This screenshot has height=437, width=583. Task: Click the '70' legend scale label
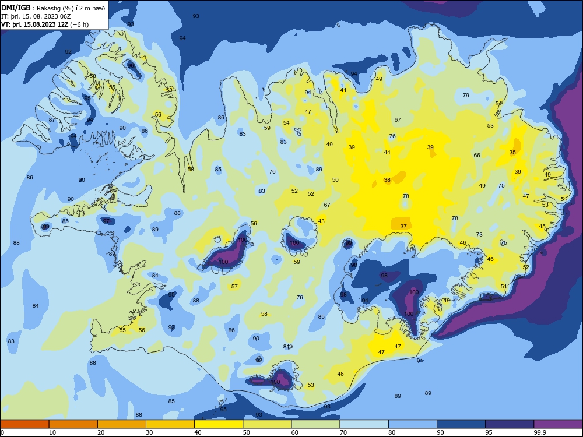pos(343,432)
